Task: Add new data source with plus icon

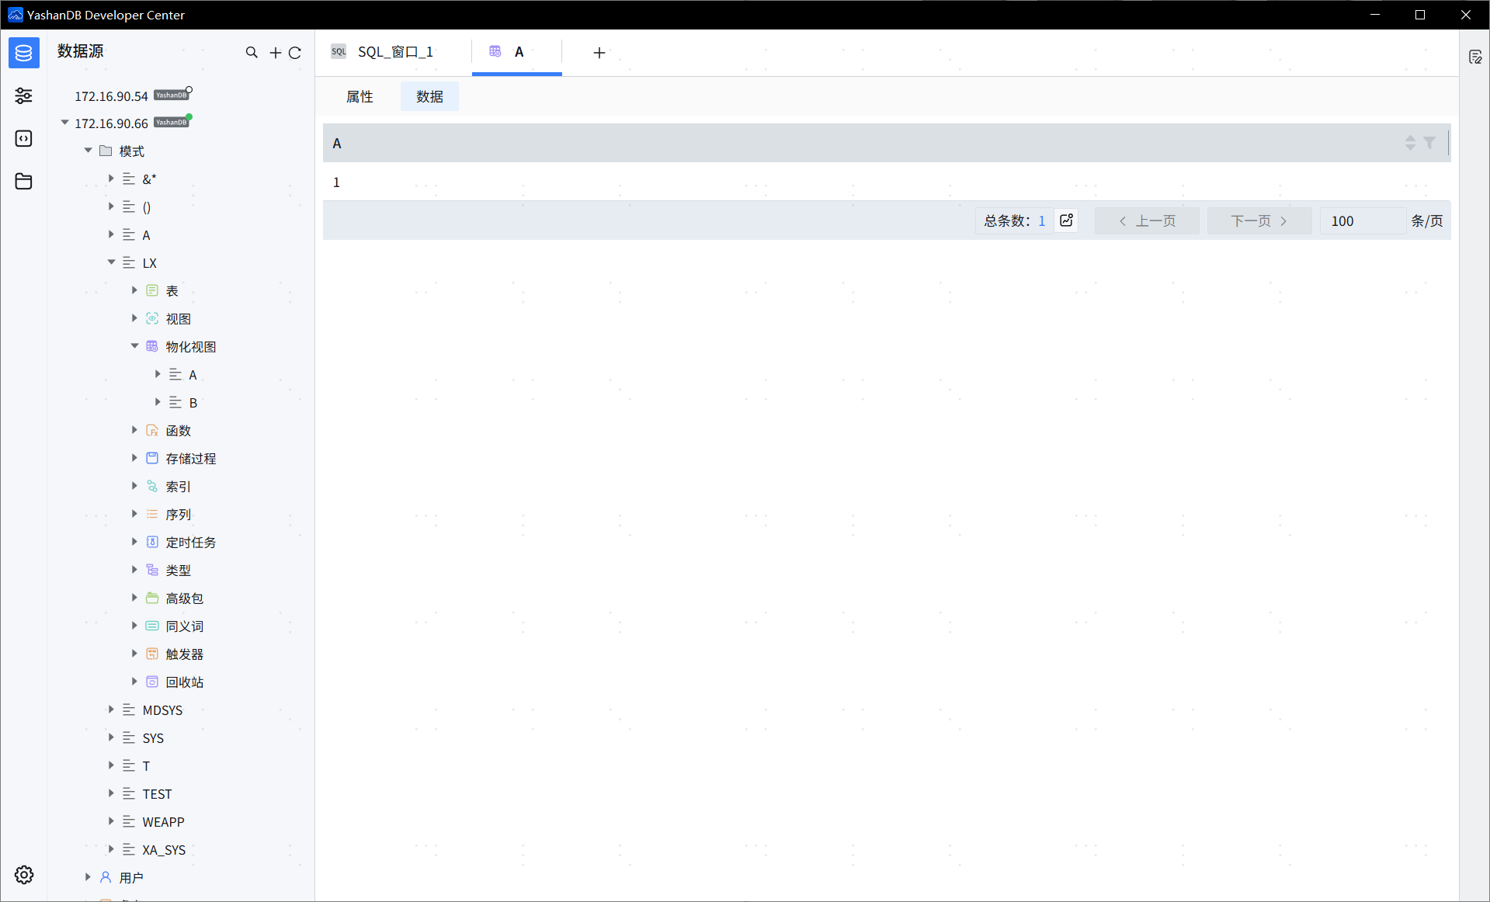Action: pos(275,53)
